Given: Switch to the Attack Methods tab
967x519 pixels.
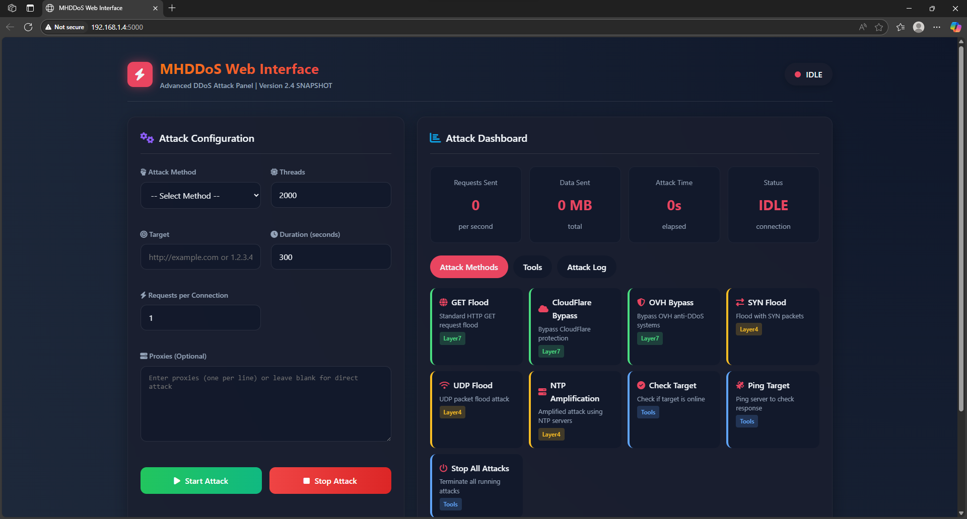Looking at the screenshot, I should [469, 267].
